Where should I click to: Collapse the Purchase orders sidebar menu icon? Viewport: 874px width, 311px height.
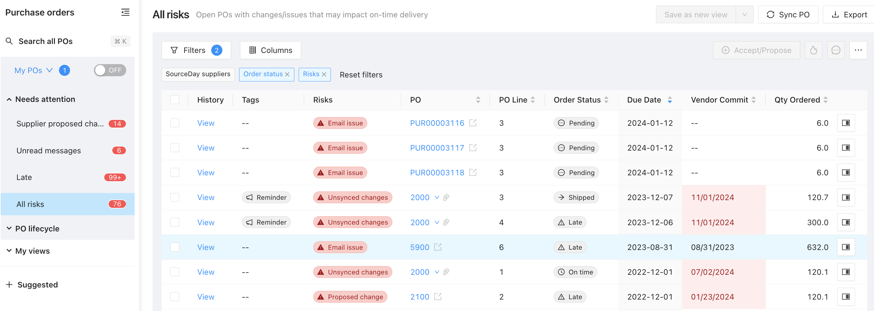[x=125, y=12]
